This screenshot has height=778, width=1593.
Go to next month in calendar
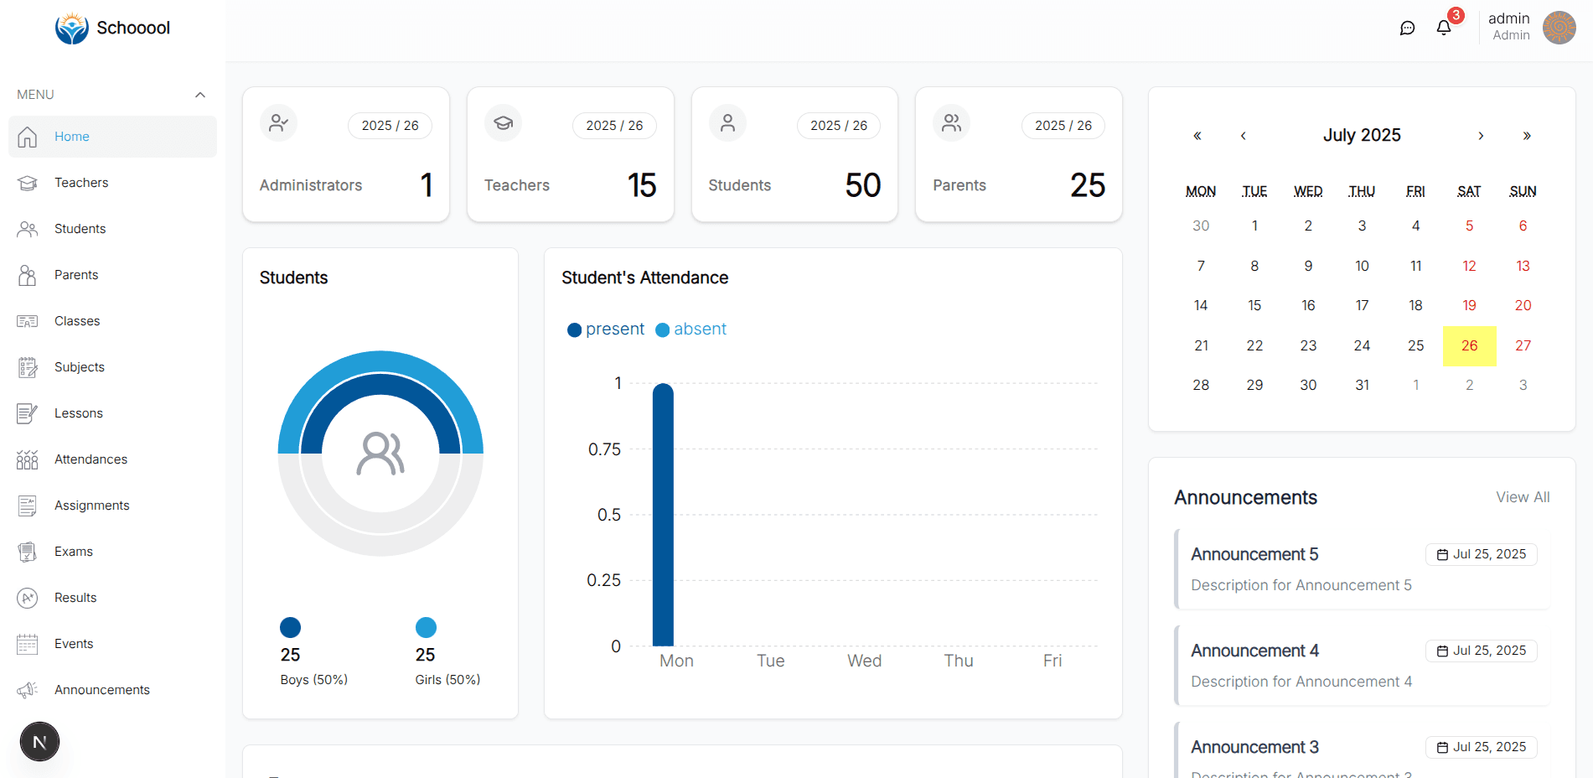click(1482, 135)
